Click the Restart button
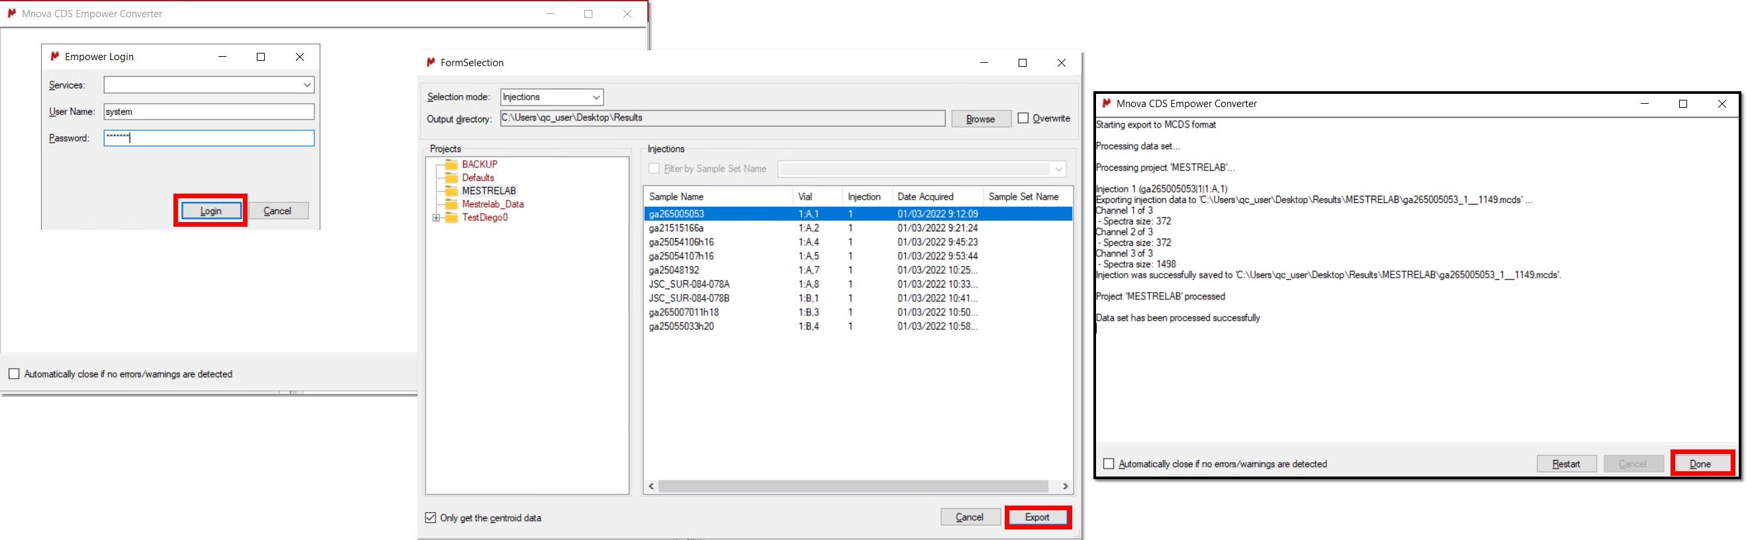Image resolution: width=1746 pixels, height=540 pixels. click(1567, 463)
